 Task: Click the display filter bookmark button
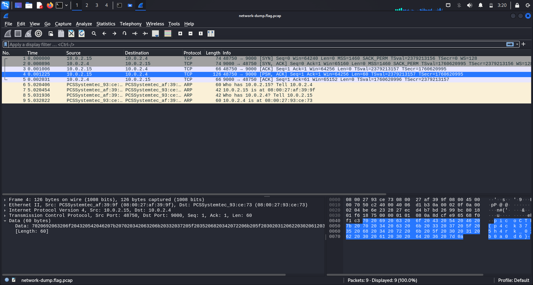(5, 44)
